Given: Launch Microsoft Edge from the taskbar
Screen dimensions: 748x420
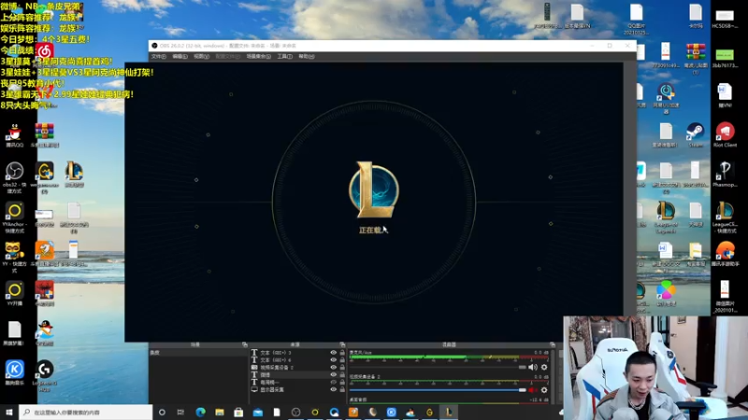Looking at the screenshot, I should tap(200, 412).
